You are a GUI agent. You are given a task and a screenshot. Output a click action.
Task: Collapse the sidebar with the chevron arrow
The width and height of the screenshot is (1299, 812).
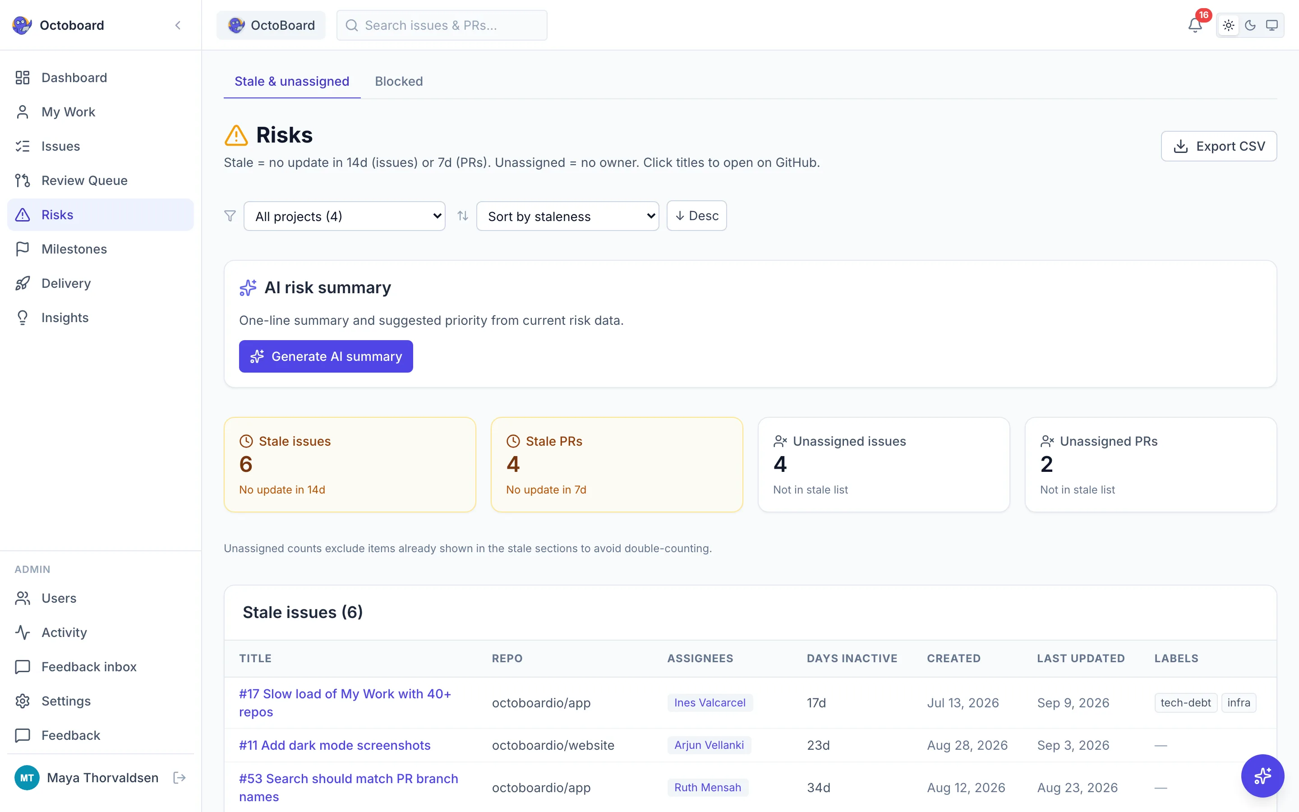178,25
